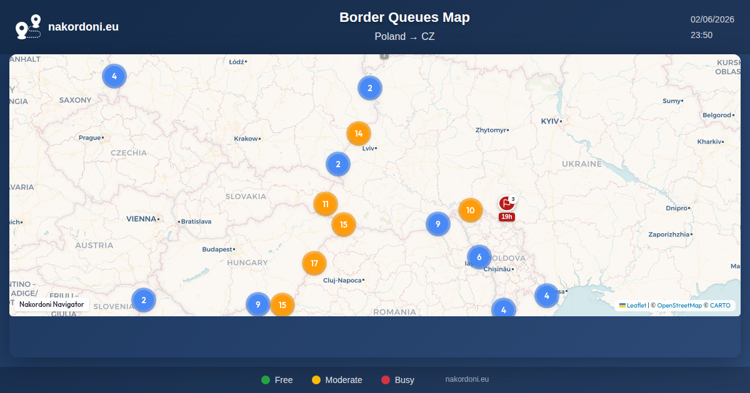Select the orange cluster marker numbered 14
The width and height of the screenshot is (750, 393).
click(x=359, y=133)
